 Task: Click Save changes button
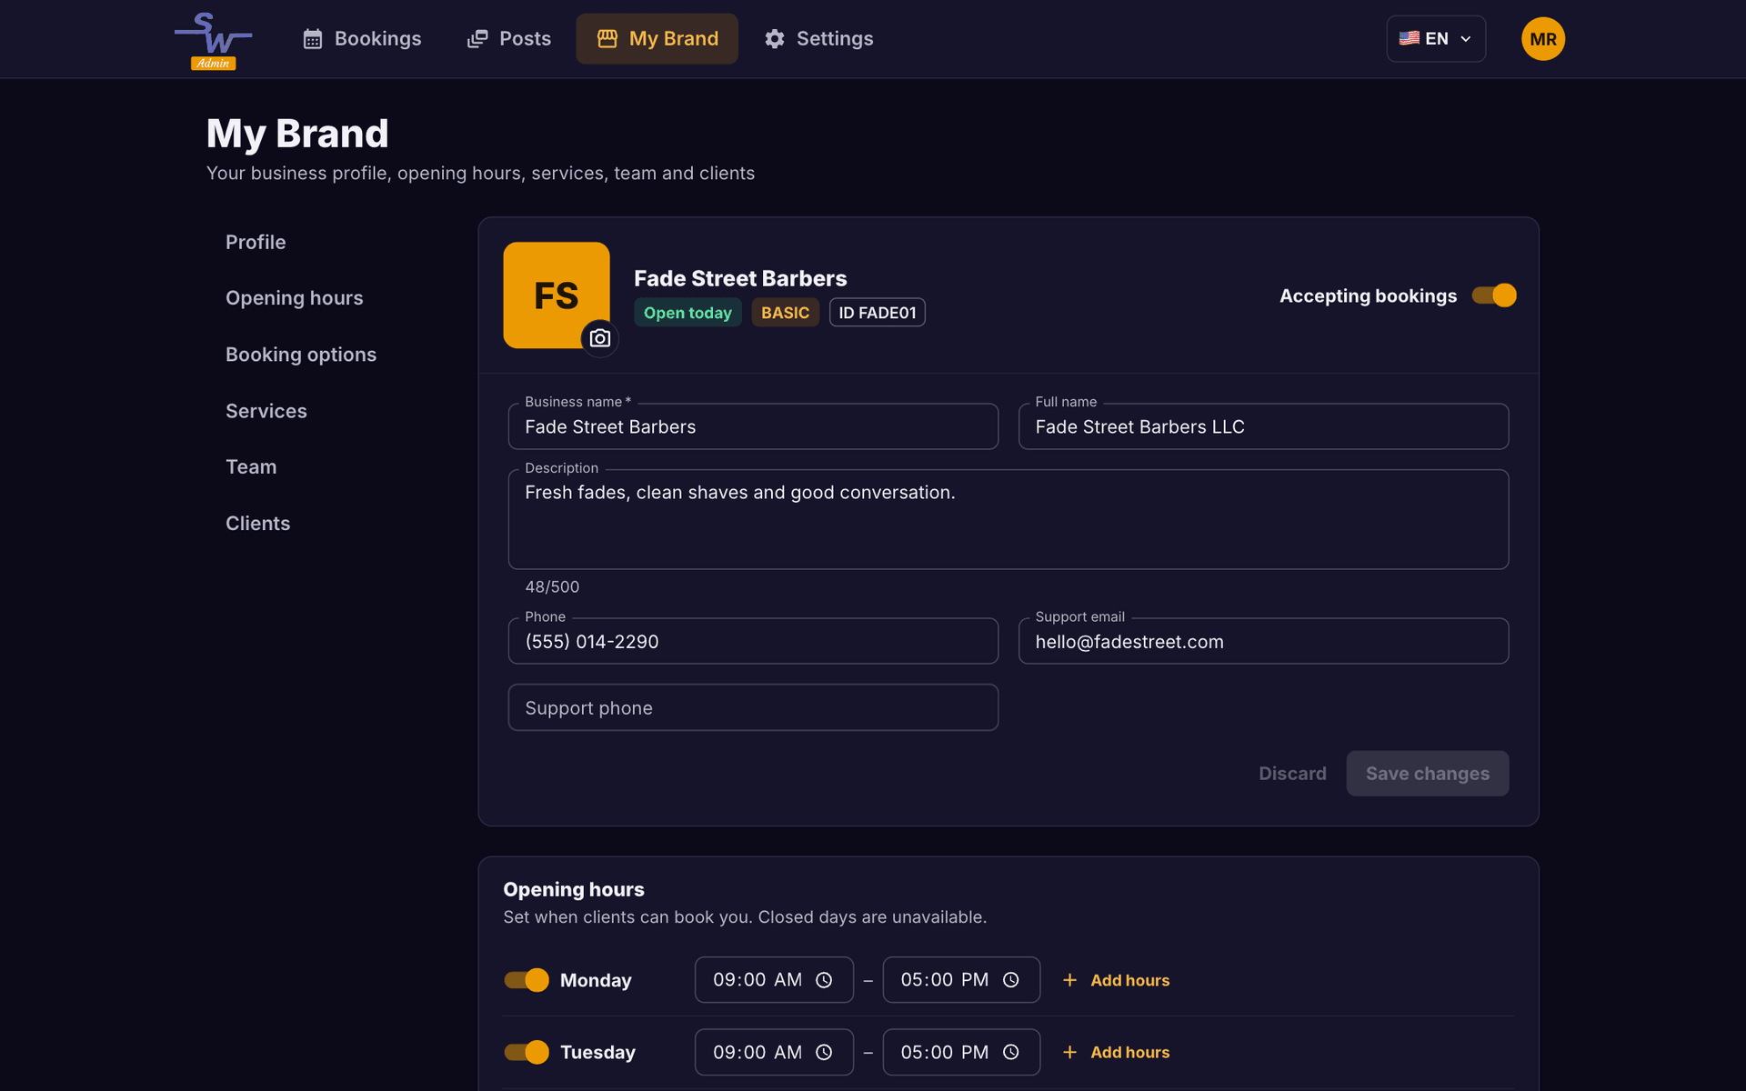tap(1428, 774)
